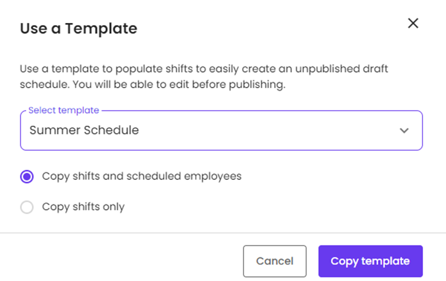Click "Copy shifts and scheduled employees" label text
Image resolution: width=446 pixels, height=281 pixels.
point(141,177)
